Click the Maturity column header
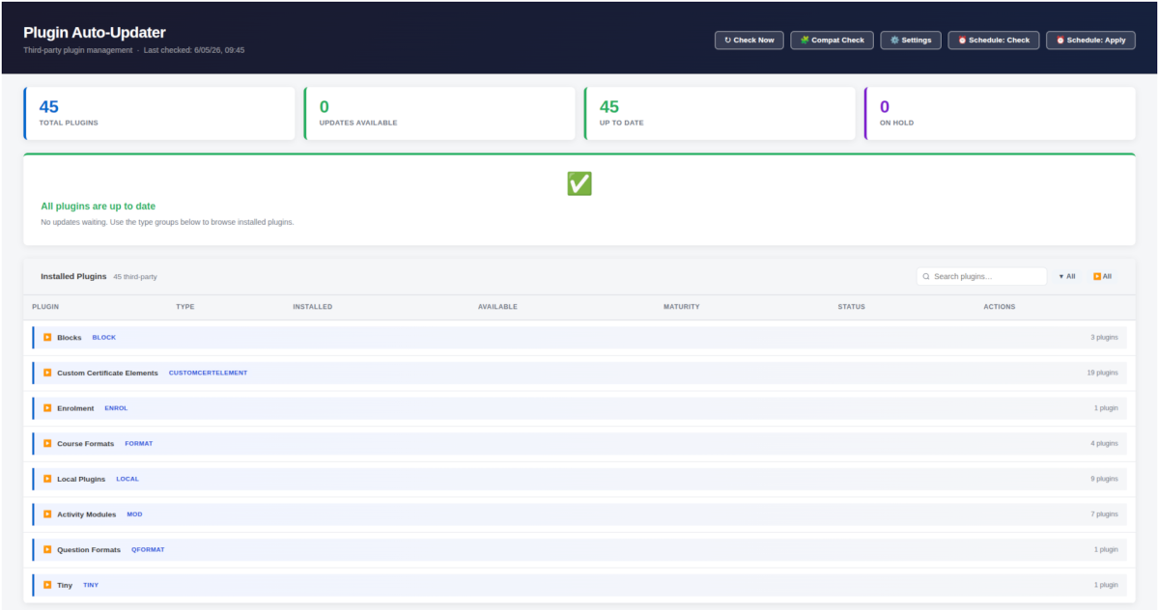 point(682,307)
